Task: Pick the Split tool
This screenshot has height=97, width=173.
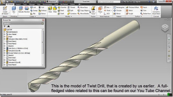Action: point(70,10)
